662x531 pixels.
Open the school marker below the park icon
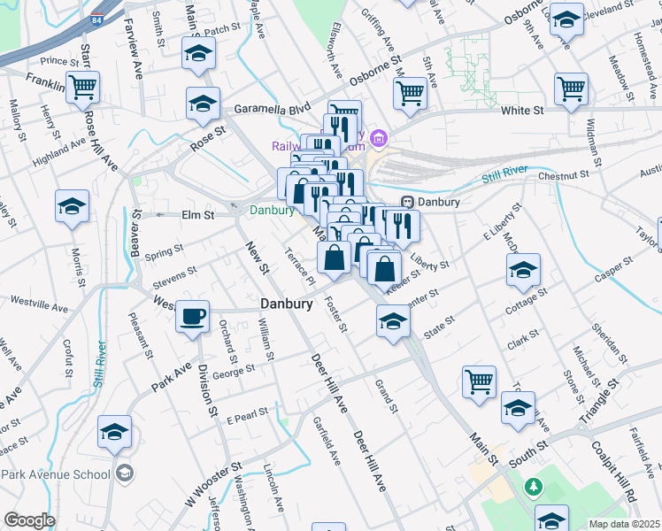click(x=551, y=518)
